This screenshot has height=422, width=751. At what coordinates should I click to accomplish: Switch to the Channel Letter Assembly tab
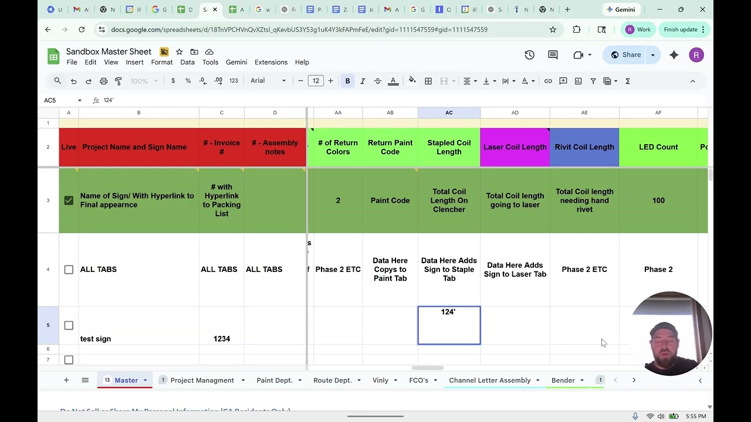point(490,380)
